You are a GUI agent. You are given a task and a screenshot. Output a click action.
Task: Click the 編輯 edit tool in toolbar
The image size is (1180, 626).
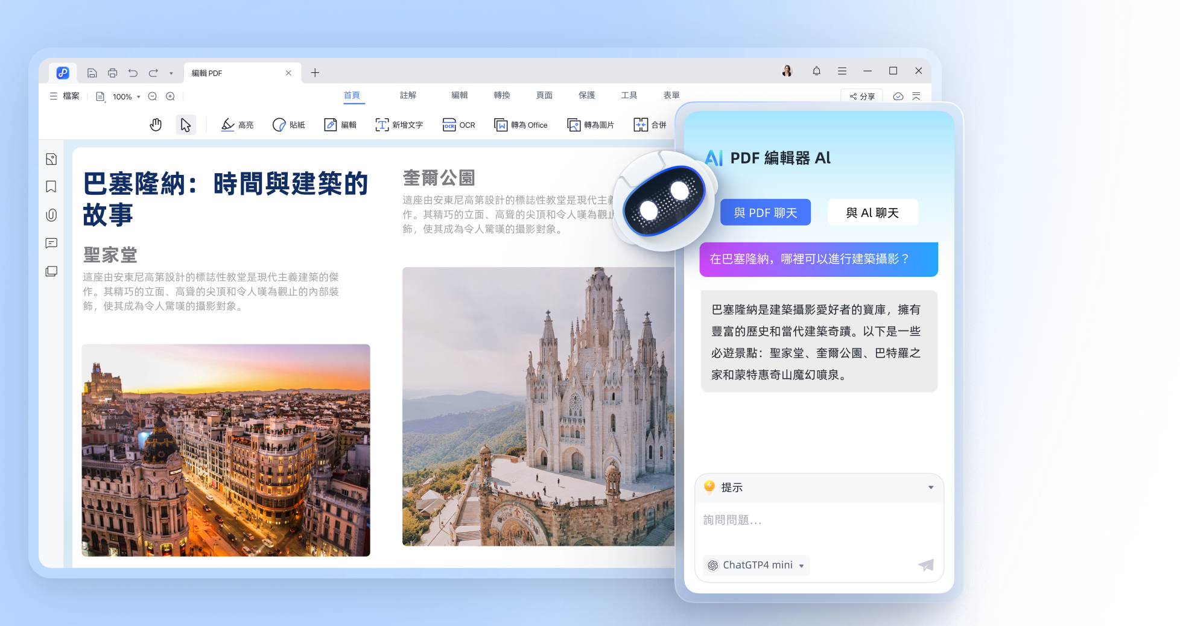click(340, 125)
